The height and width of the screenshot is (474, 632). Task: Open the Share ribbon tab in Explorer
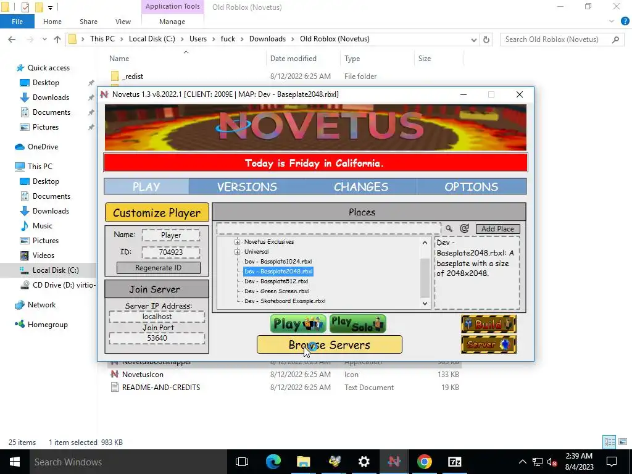[88, 22]
